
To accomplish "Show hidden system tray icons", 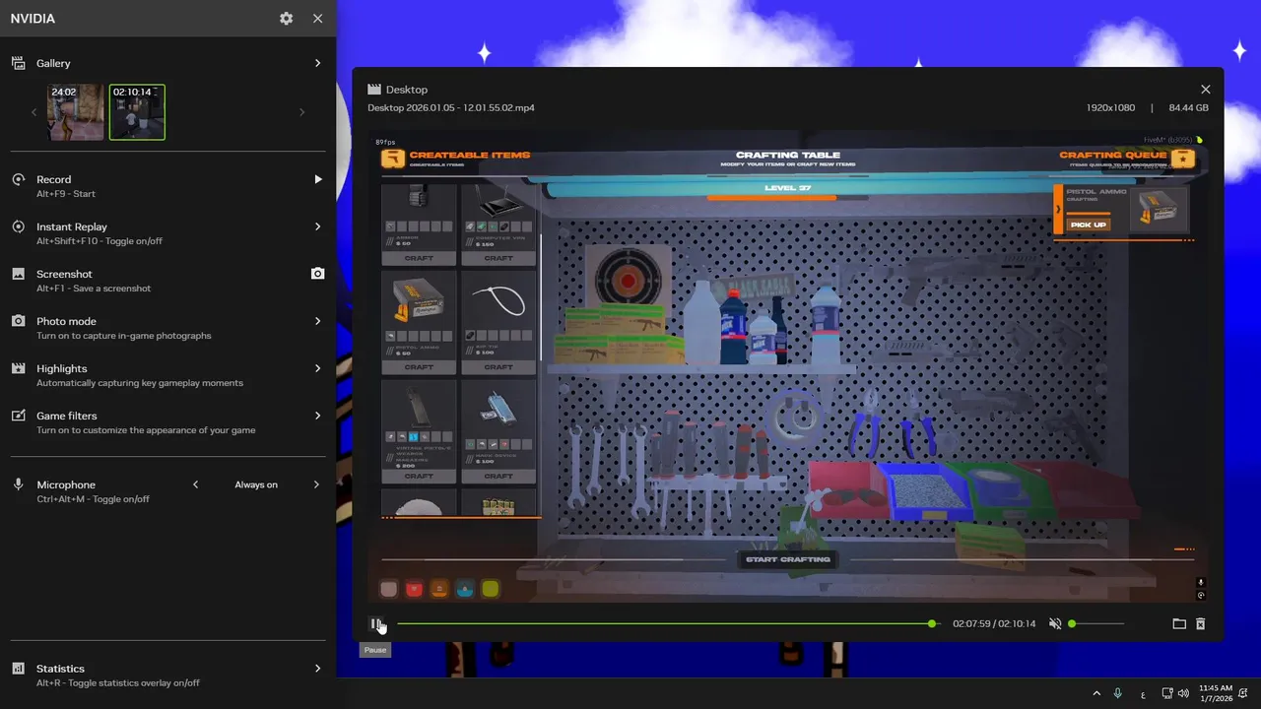I will 1095,693.
